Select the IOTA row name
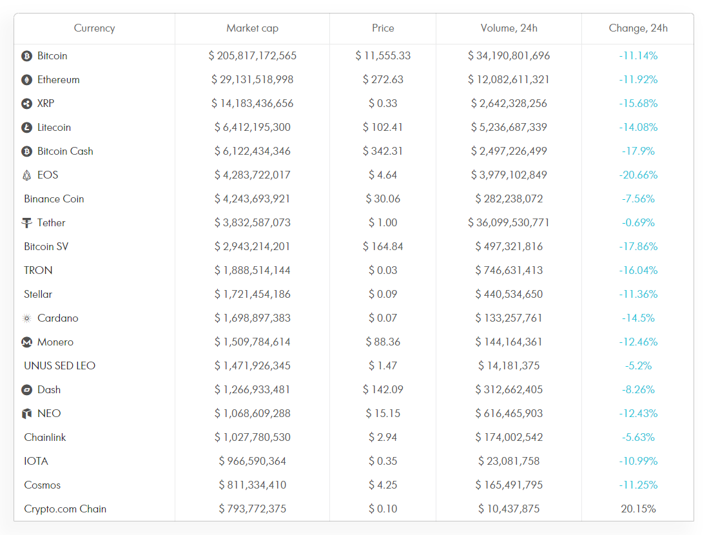Screen dimensions: 709x535 36,462
